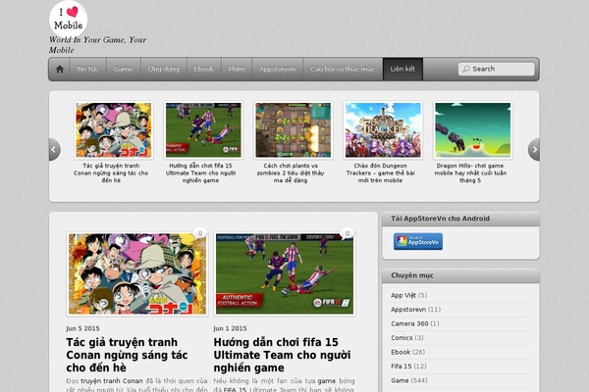Screen dimensions: 589x392
Task: Click the Chuyên mục heading
Action: [x=412, y=275]
